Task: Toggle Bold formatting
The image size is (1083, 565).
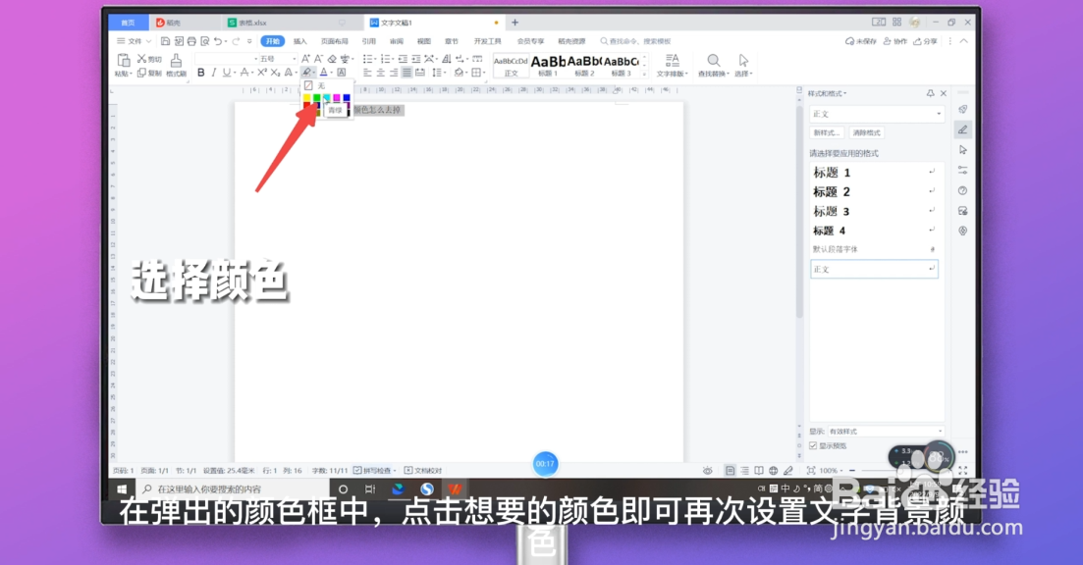Action: [201, 73]
